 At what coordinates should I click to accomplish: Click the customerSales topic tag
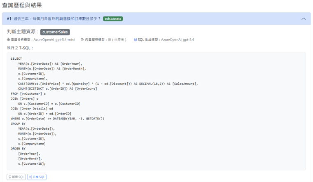click(55, 32)
